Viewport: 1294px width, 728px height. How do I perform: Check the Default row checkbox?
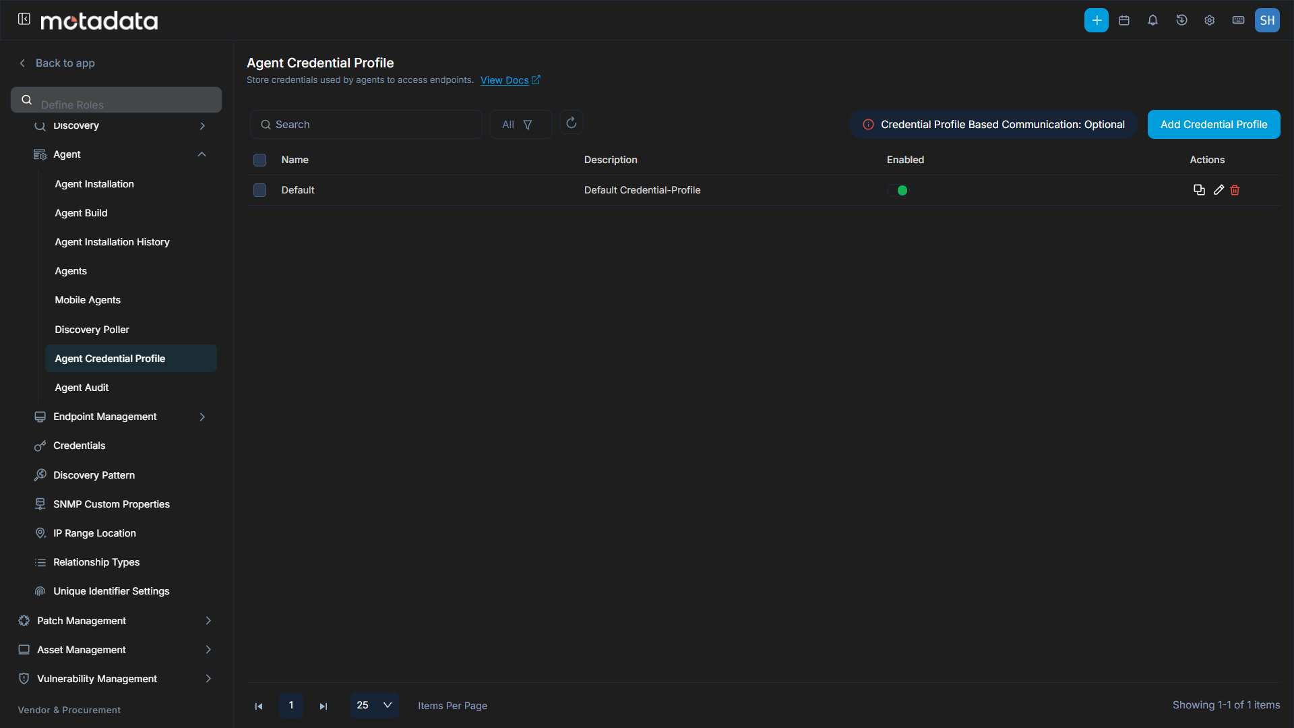pos(259,190)
